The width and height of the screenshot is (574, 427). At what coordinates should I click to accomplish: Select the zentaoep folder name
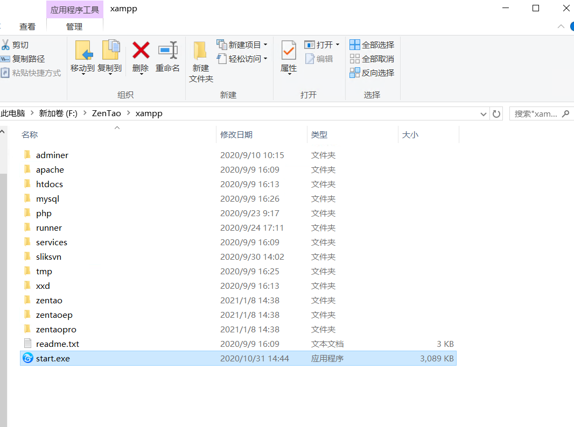click(54, 315)
